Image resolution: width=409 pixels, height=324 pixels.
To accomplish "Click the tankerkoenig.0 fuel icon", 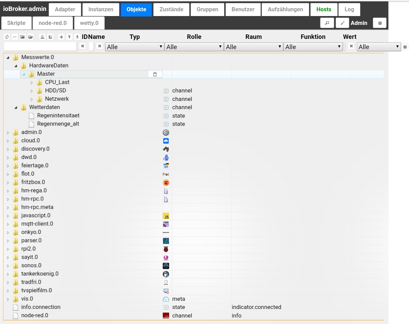I will click(x=166, y=274).
